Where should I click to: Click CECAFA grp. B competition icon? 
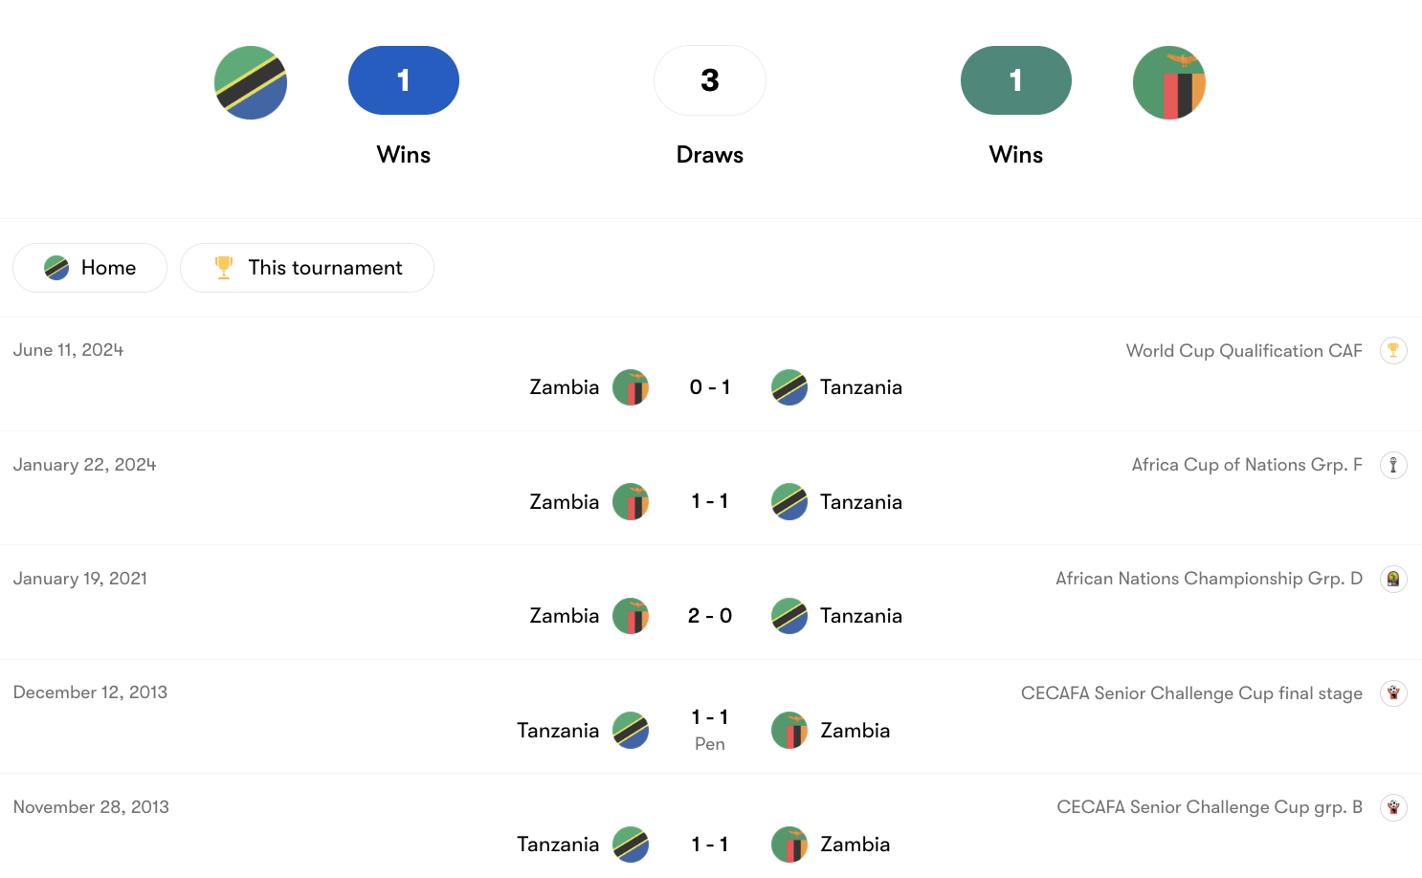click(x=1393, y=807)
